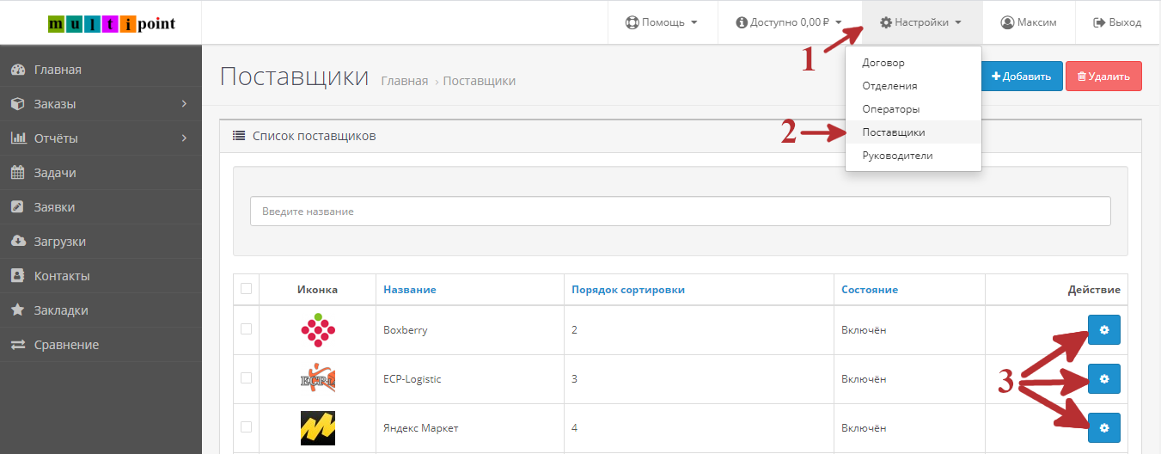The height and width of the screenshot is (454, 1161).
Task: Click the Выход sign-out icon
Action: click(1098, 22)
